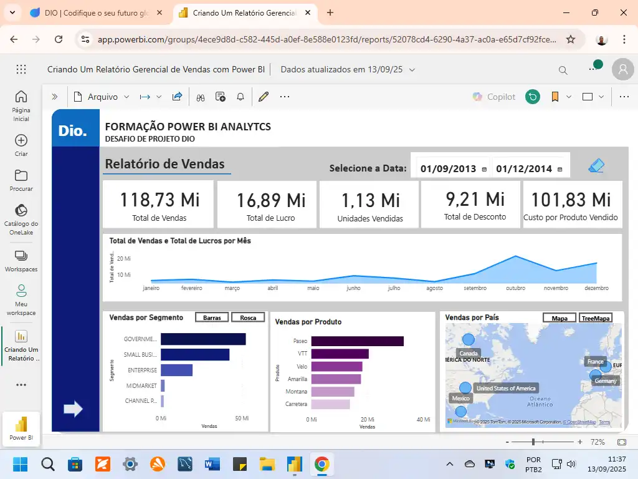Switch segment chart to Rosca
The width and height of the screenshot is (638, 479).
248,317
